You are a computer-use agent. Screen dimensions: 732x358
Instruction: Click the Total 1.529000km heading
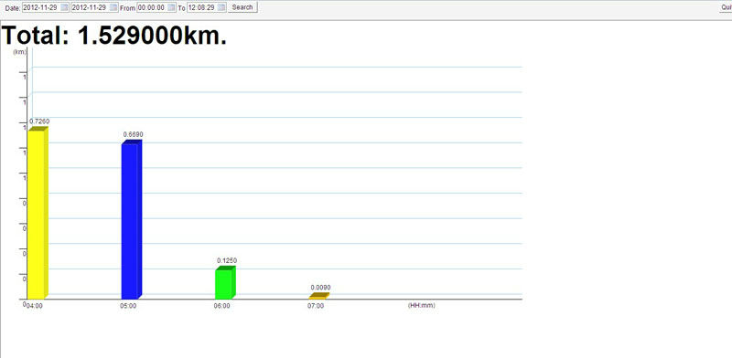115,35
